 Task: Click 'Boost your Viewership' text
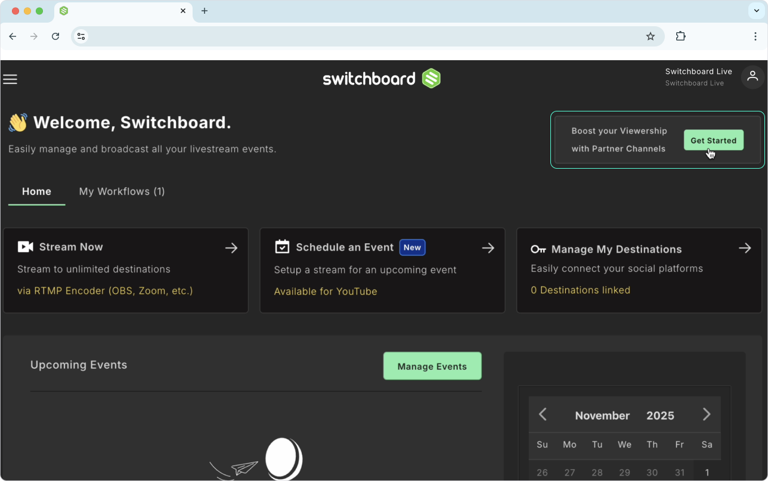(619, 131)
